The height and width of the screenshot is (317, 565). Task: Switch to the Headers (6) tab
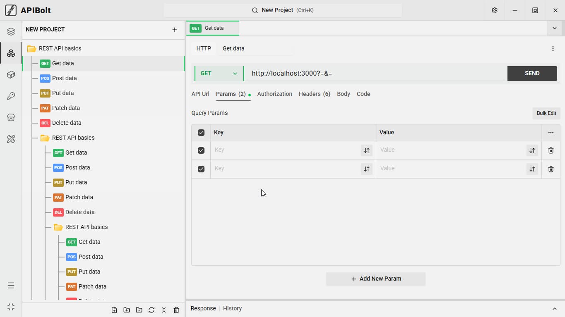(x=315, y=94)
